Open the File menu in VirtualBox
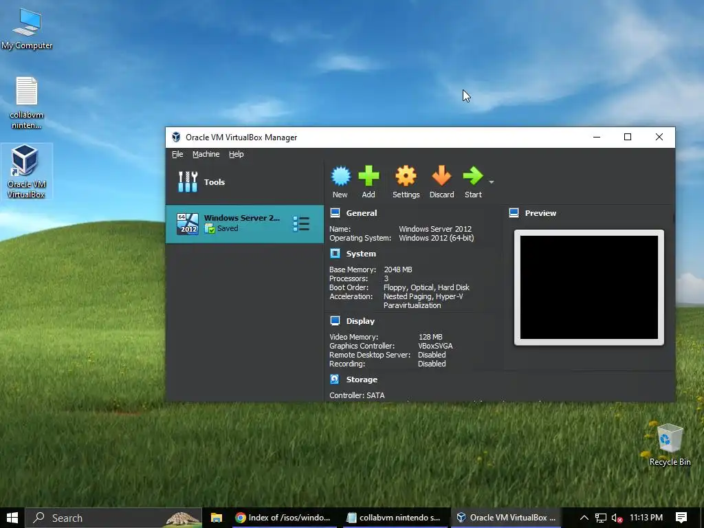Image resolution: width=704 pixels, height=528 pixels. tap(177, 154)
